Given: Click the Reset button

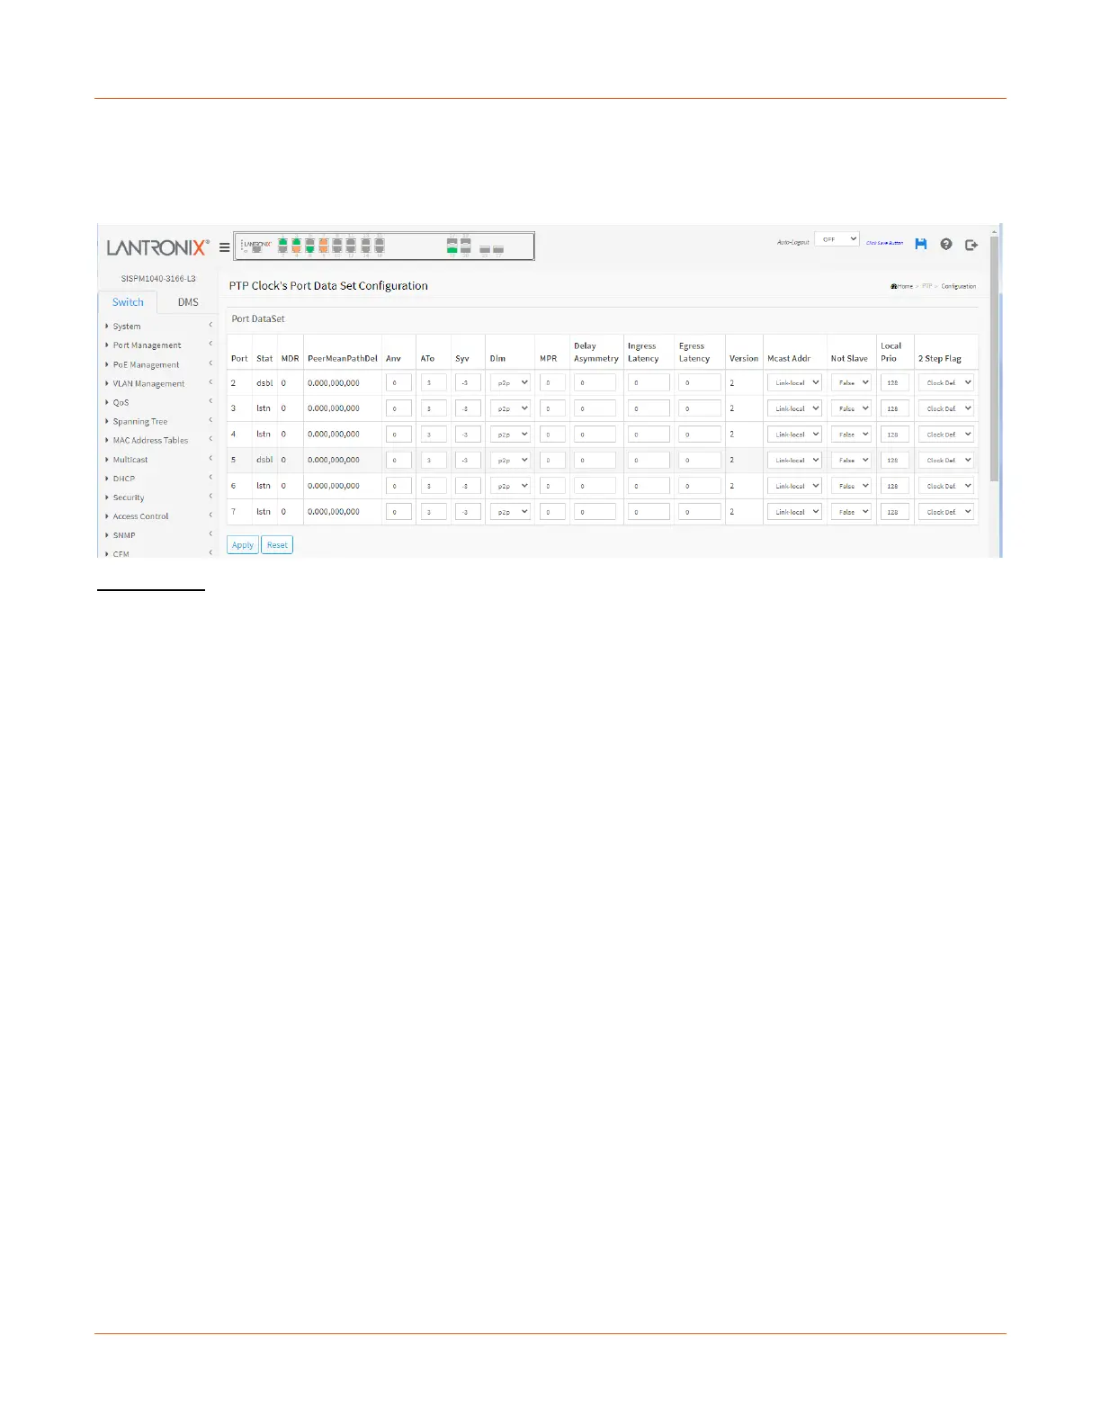Looking at the screenshot, I should [277, 545].
